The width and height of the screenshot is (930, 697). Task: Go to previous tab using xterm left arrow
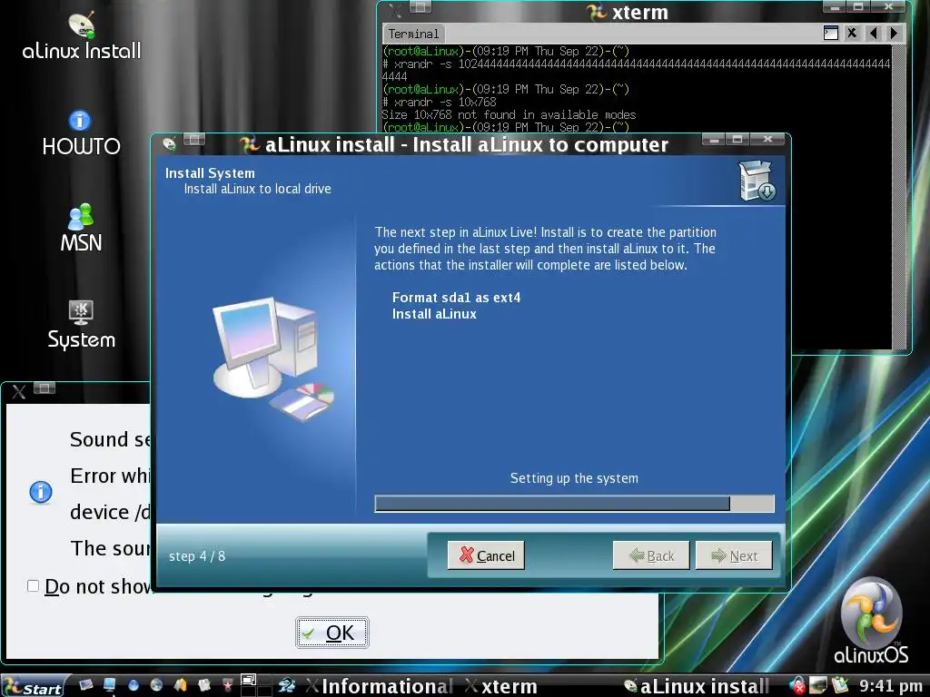pos(873,34)
